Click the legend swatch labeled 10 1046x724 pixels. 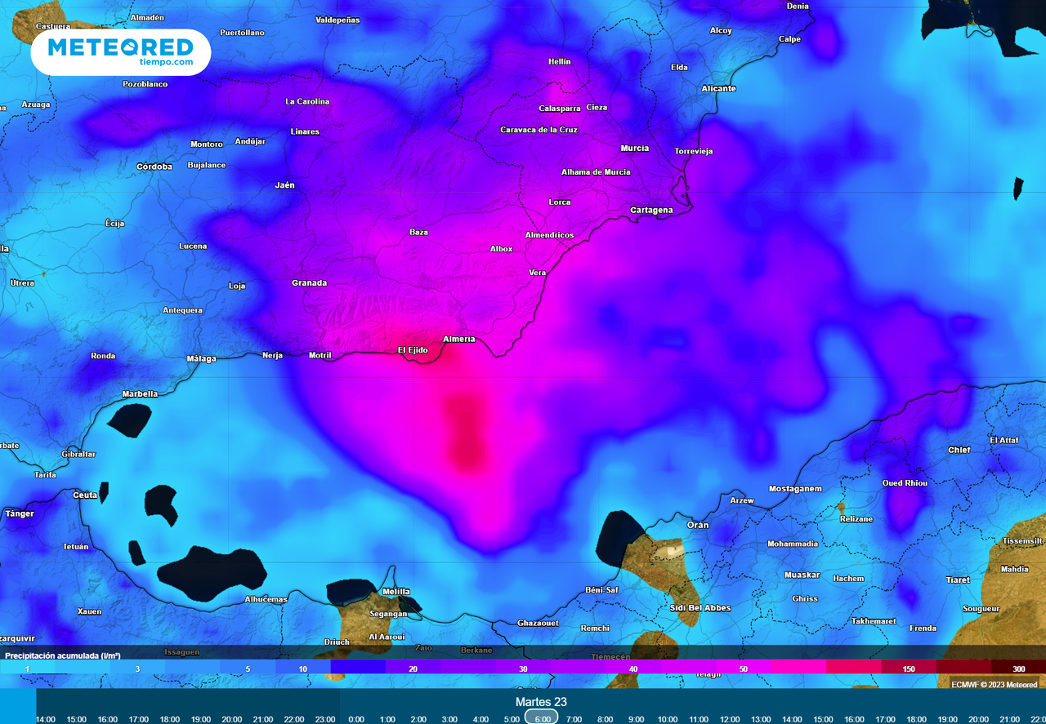coord(303,668)
